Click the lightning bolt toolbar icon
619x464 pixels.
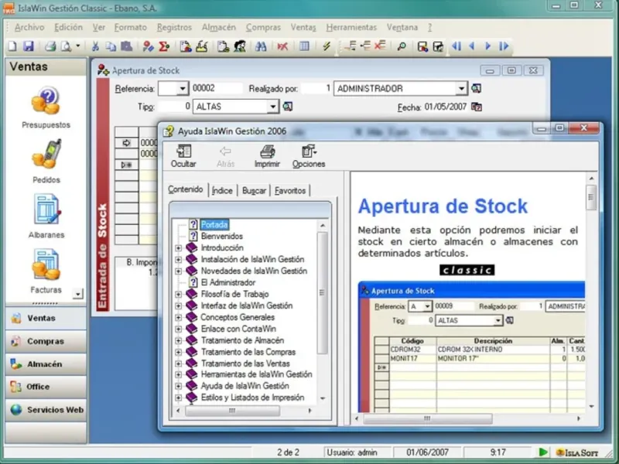(327, 46)
